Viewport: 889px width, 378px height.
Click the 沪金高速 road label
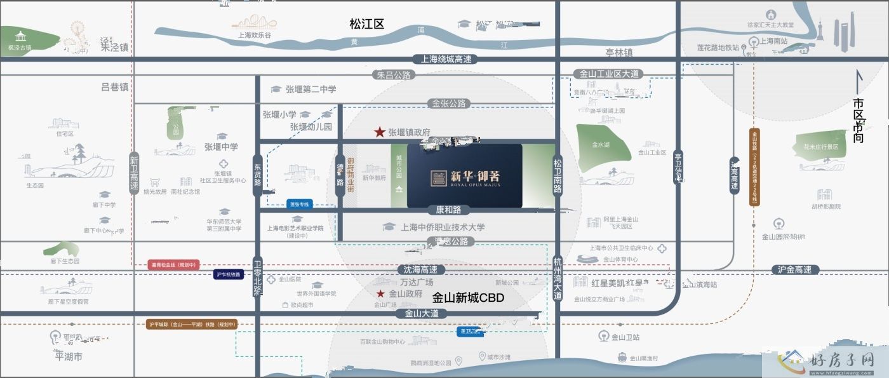click(x=794, y=269)
